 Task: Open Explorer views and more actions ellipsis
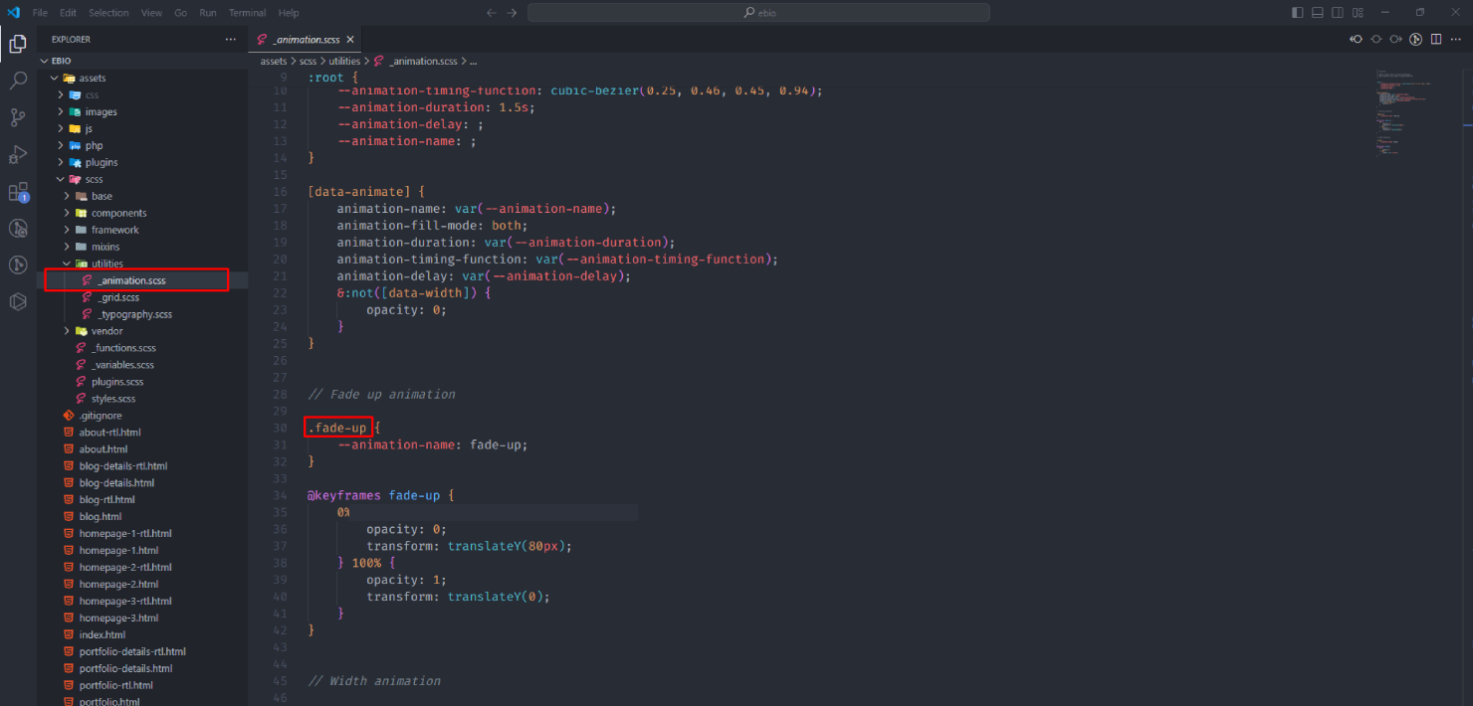[231, 40]
